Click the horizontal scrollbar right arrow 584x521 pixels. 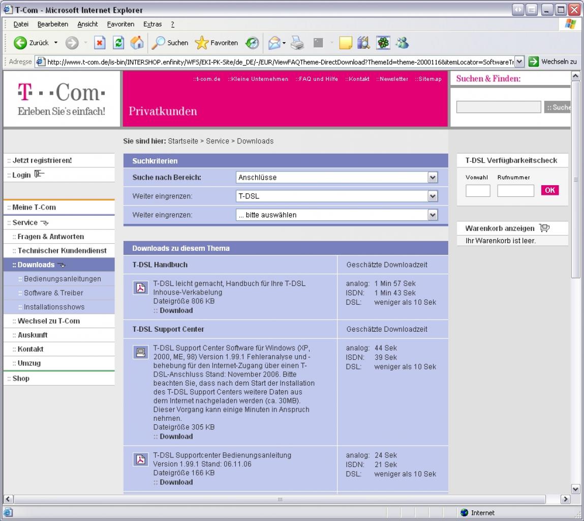tap(565, 499)
